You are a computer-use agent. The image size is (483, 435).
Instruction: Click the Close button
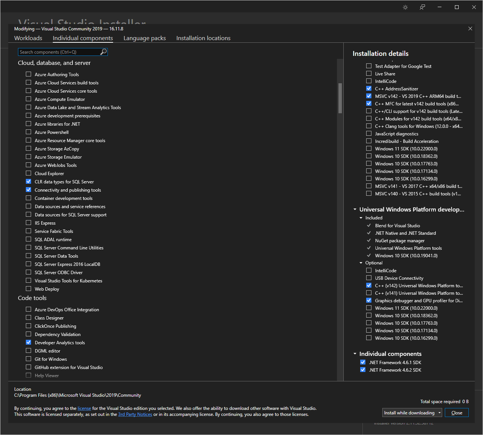pyautogui.click(x=457, y=413)
